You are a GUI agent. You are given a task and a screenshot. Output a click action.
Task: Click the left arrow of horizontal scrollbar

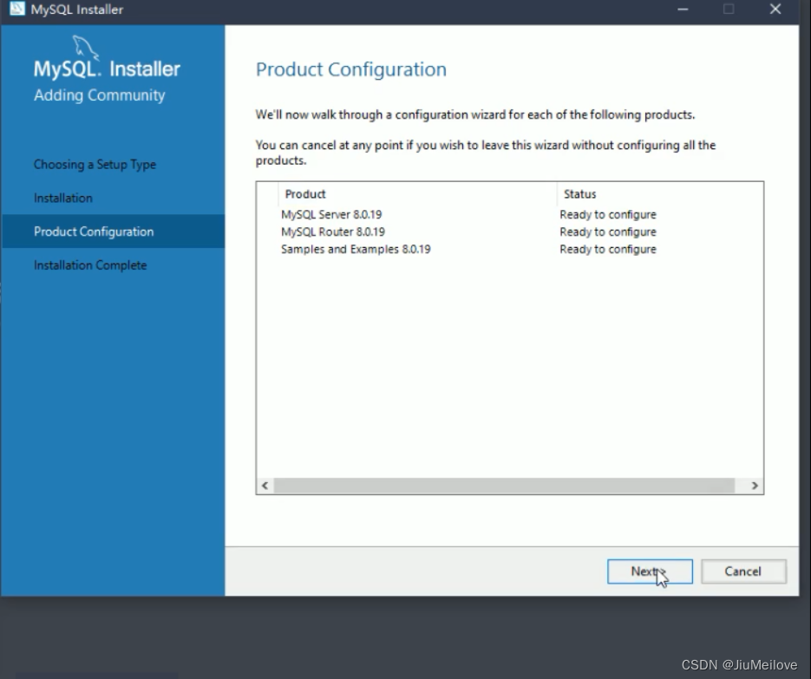tap(265, 486)
